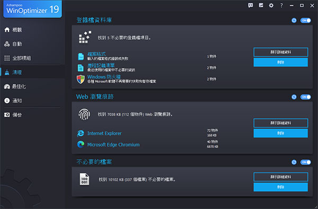Screen dimensions: 318x209
Task: Open 最佳化 optimize section in sidebar
Action: point(19,86)
